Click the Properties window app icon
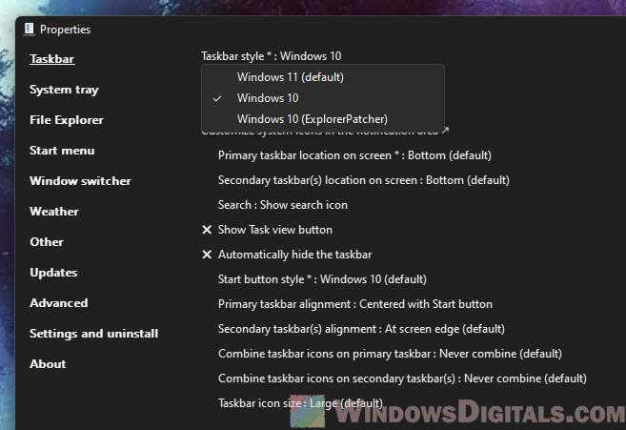 29,30
